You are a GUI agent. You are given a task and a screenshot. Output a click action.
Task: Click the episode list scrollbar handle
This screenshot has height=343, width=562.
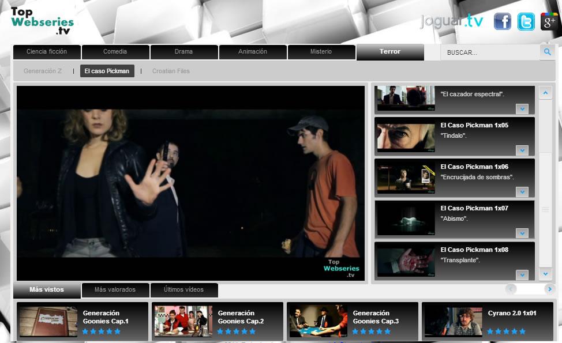pos(545,209)
